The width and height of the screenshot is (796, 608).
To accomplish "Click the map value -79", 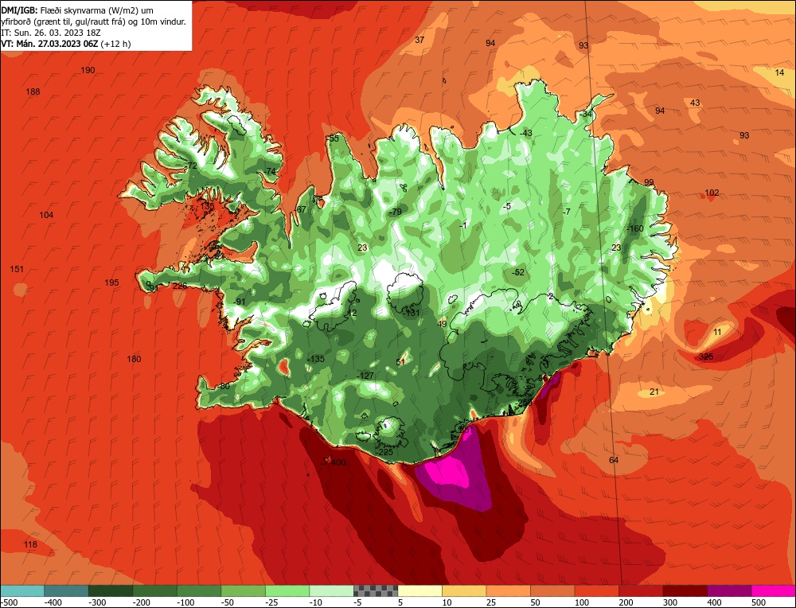I will pyautogui.click(x=395, y=212).
